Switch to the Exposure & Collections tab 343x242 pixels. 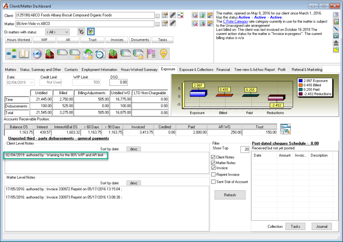[196, 70]
